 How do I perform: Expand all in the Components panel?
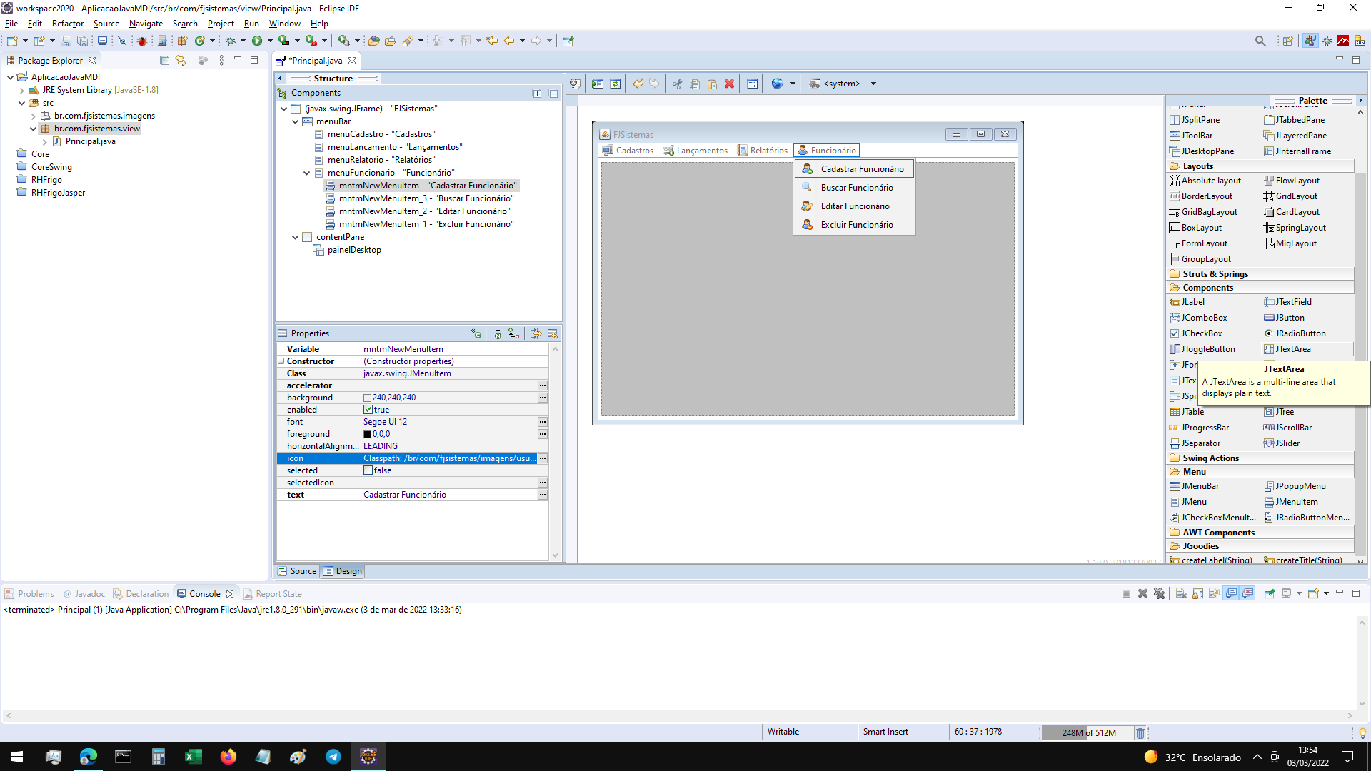[537, 94]
